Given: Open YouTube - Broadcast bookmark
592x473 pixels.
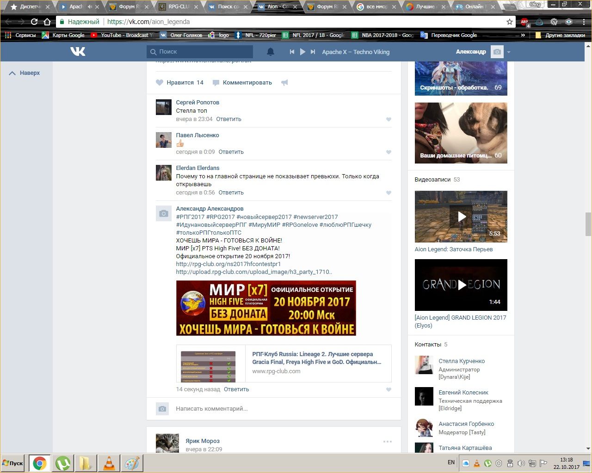Looking at the screenshot, I should (x=122, y=35).
